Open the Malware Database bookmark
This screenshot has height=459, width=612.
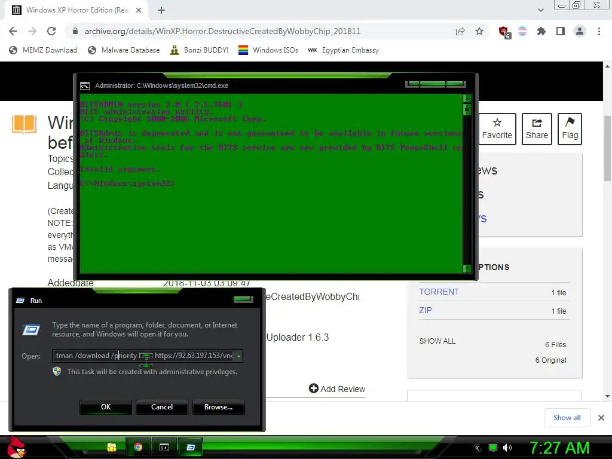point(124,50)
